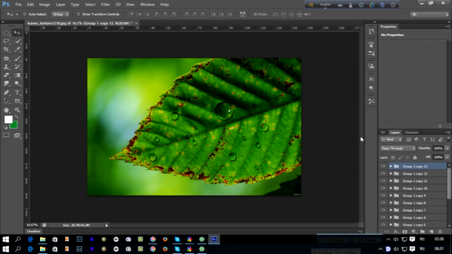Image resolution: width=452 pixels, height=254 pixels.
Task: Select the Quick Selection tool
Action: tap(17, 41)
